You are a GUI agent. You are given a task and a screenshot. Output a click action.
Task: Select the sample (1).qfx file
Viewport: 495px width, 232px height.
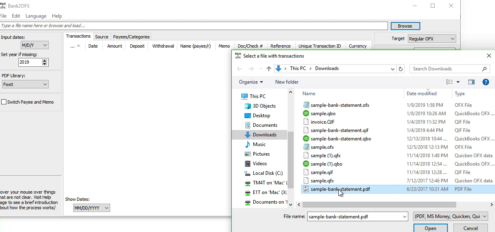click(326, 156)
